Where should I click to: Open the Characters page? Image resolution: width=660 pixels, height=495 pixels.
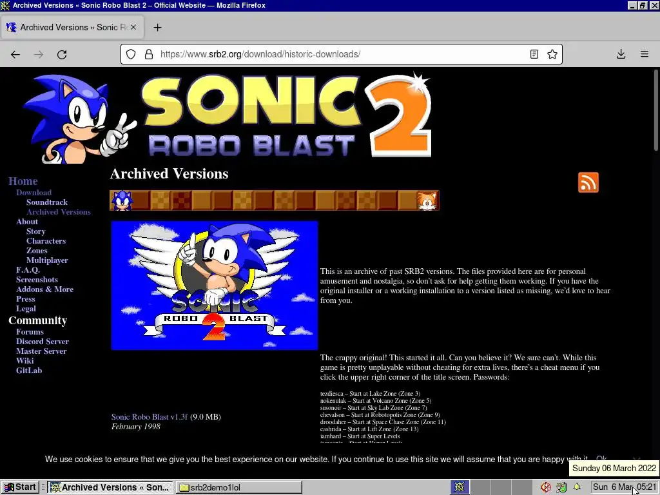(x=46, y=241)
